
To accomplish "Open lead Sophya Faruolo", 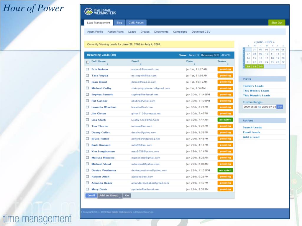I will pos(102,94).
